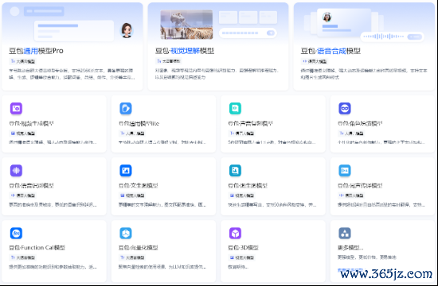The image size is (438, 286).
Task: Open 豆包·文生图模型 title
Action: coord(139,185)
